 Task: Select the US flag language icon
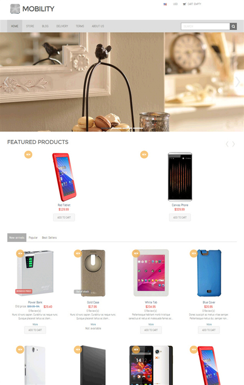click(165, 4)
